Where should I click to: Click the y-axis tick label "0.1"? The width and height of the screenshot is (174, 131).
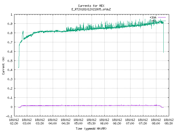pos(10,98)
